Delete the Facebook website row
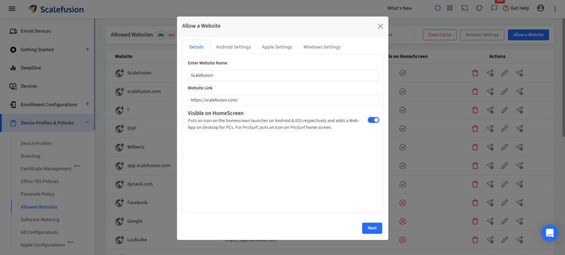Screen dimensions: 565x255 (x=475, y=203)
